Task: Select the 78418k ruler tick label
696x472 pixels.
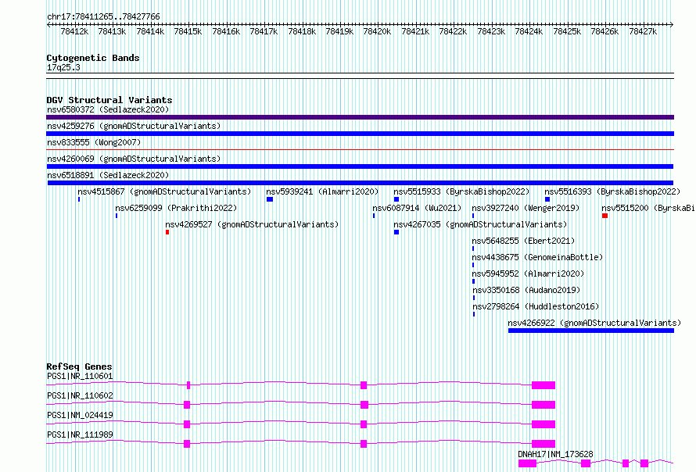Action: coord(302,31)
